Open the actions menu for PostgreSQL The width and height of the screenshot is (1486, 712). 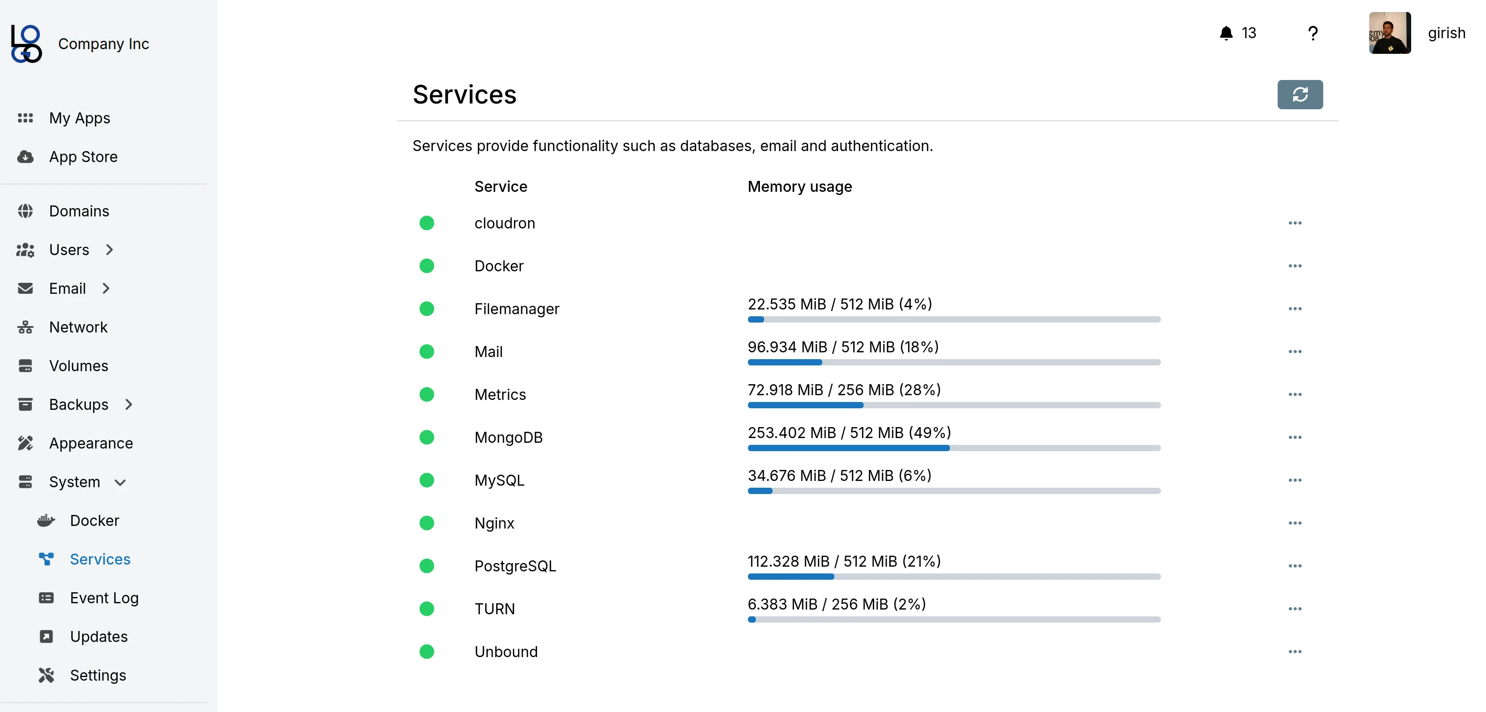click(x=1295, y=566)
